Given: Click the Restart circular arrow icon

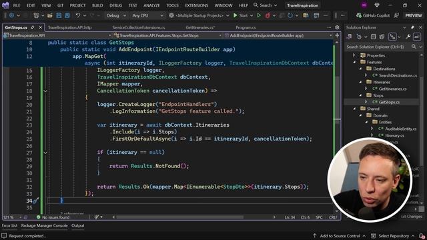Looking at the screenshot, I should coord(290,15).
